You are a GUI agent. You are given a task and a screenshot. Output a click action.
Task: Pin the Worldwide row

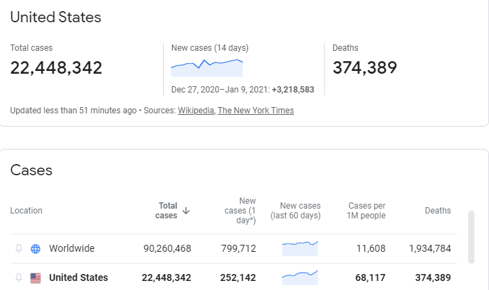click(x=19, y=248)
